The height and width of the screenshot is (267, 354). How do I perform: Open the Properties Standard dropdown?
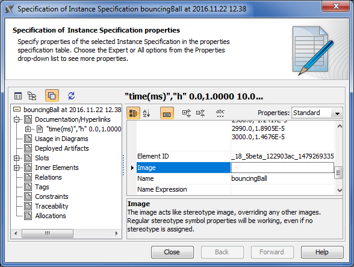coord(317,113)
